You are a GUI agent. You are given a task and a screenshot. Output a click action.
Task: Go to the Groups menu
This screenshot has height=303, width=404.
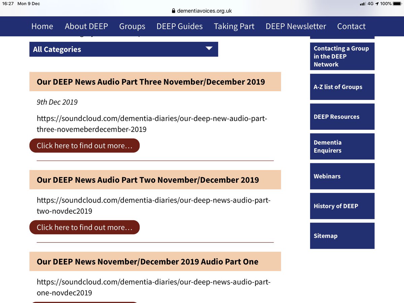click(x=132, y=26)
